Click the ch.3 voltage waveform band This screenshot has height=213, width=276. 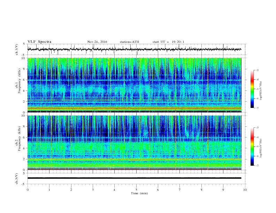[x=134, y=178]
